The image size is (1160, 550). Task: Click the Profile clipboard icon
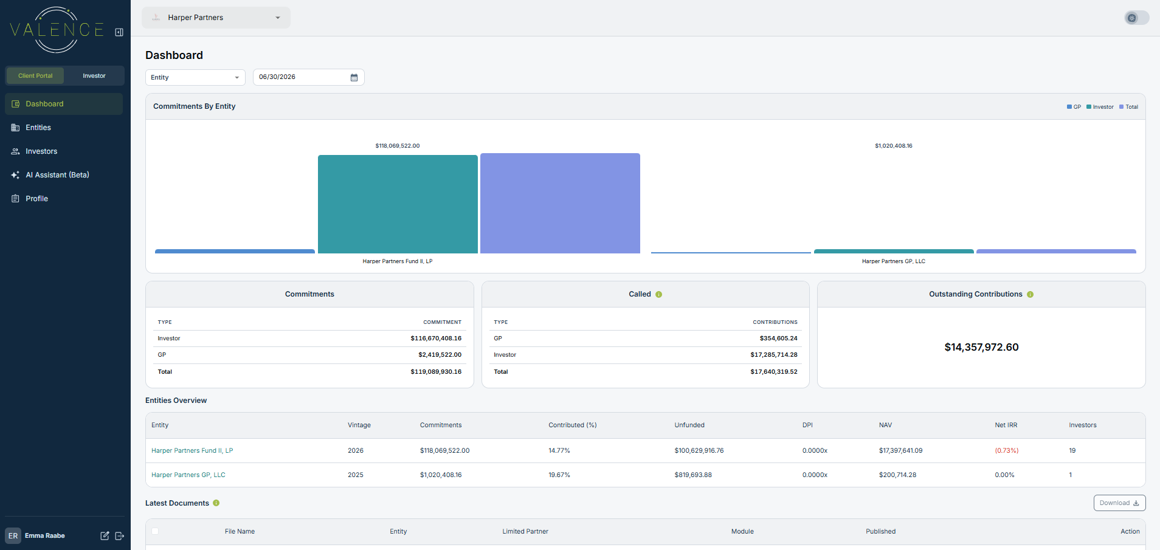click(x=16, y=199)
